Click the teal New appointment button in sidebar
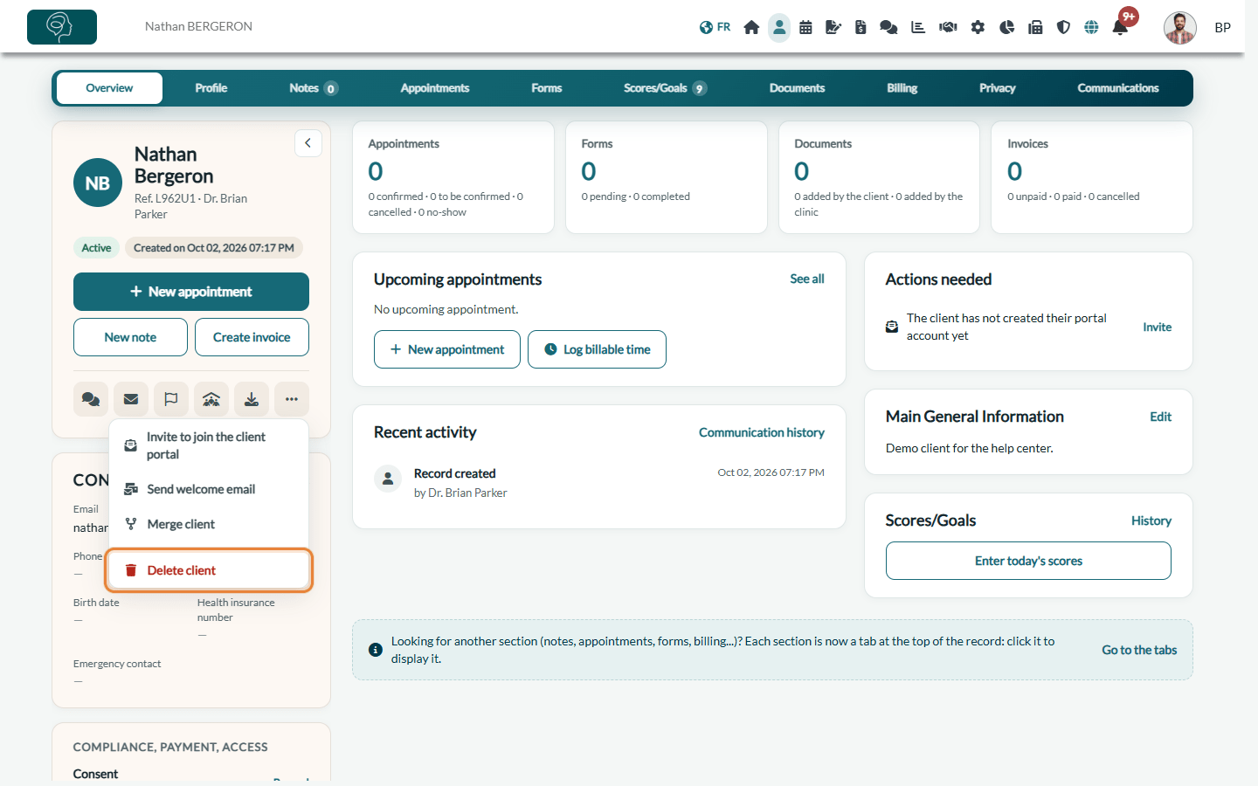 click(191, 292)
